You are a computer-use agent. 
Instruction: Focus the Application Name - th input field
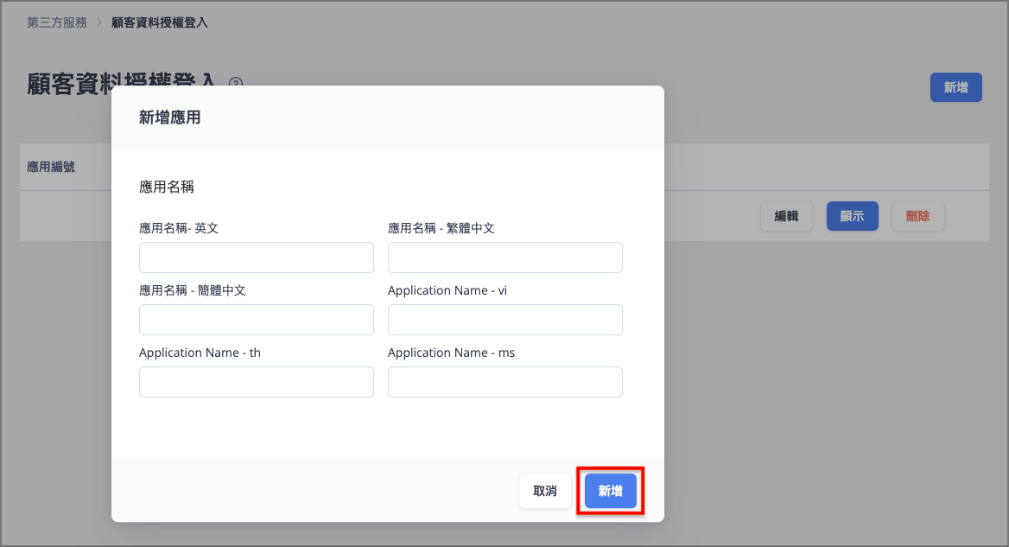(x=256, y=382)
